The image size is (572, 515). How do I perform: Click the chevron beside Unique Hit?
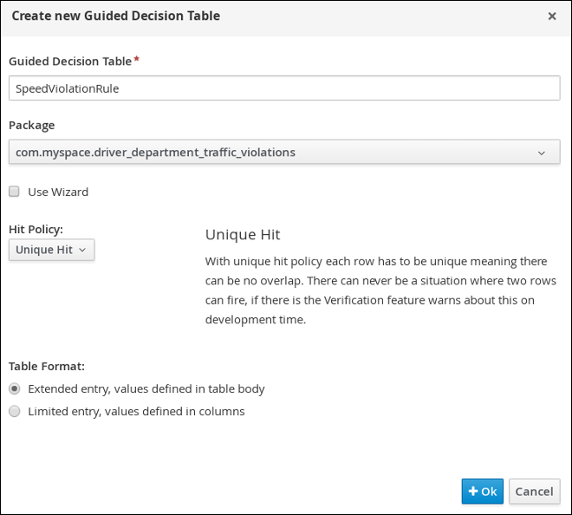[x=82, y=250]
